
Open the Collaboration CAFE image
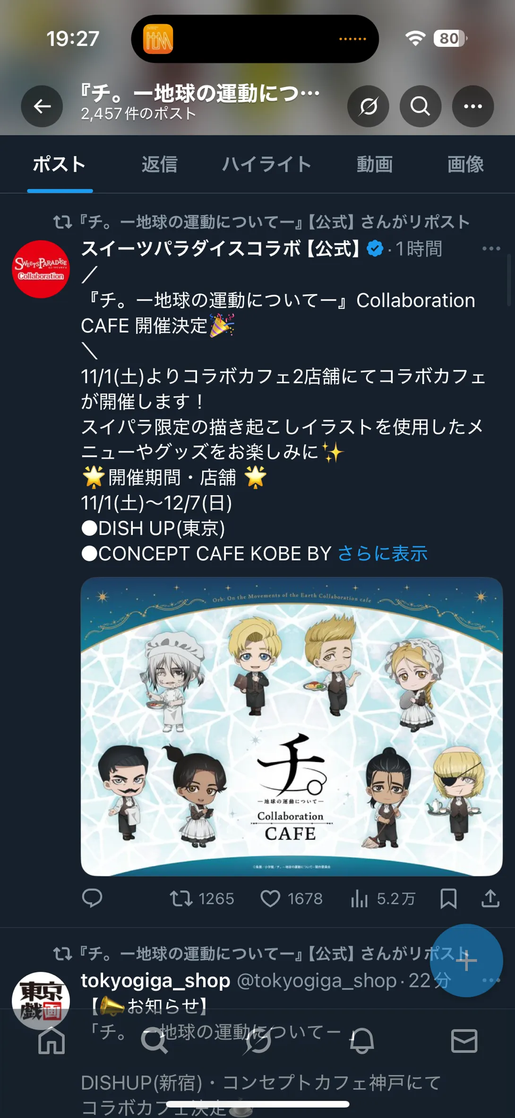tap(292, 726)
